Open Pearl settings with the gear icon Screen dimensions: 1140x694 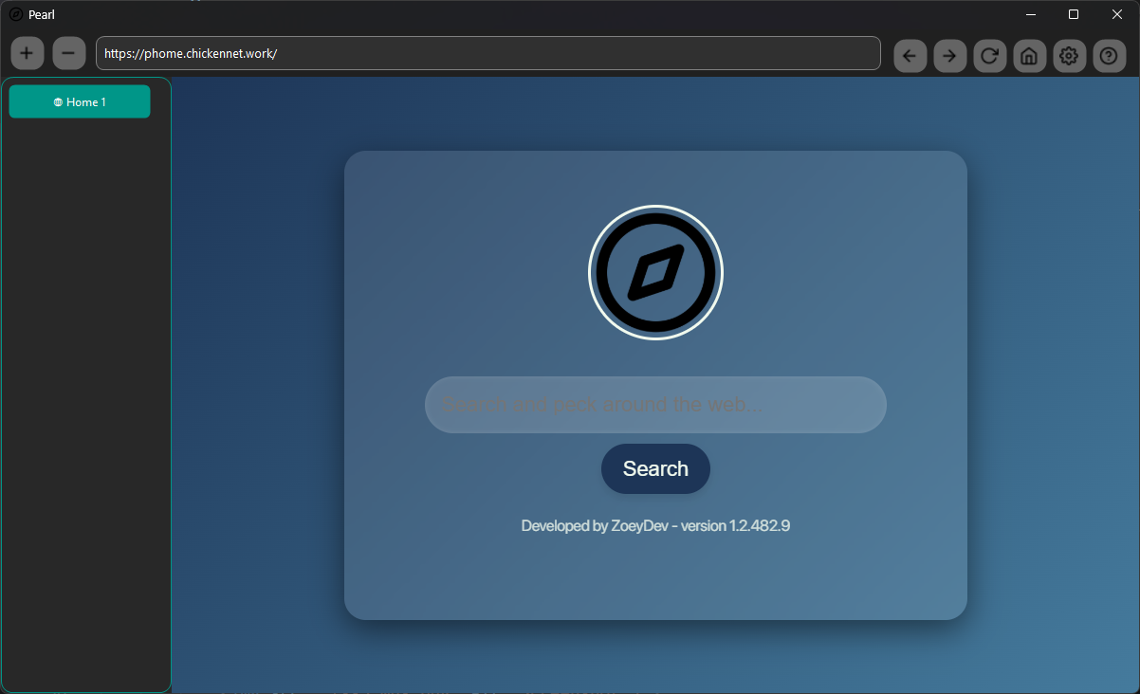tap(1069, 56)
